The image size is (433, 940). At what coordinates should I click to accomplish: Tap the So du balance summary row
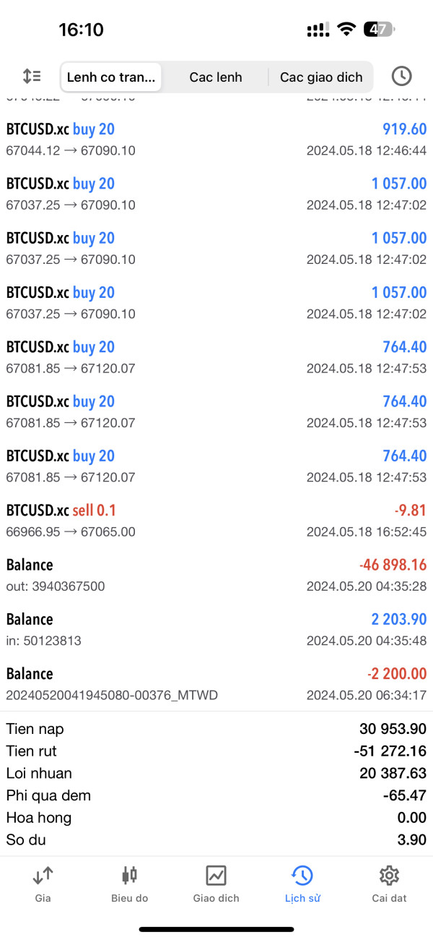[x=216, y=839]
